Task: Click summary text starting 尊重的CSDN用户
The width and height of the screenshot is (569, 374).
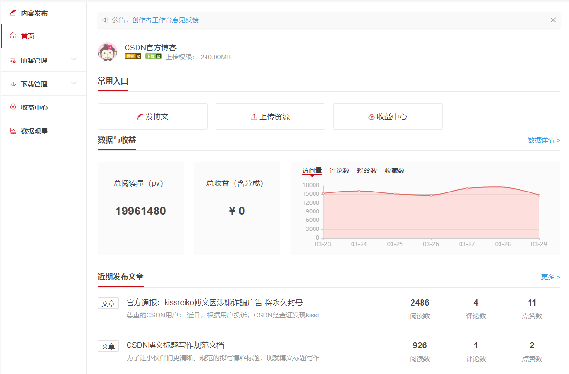Action: [x=226, y=315]
